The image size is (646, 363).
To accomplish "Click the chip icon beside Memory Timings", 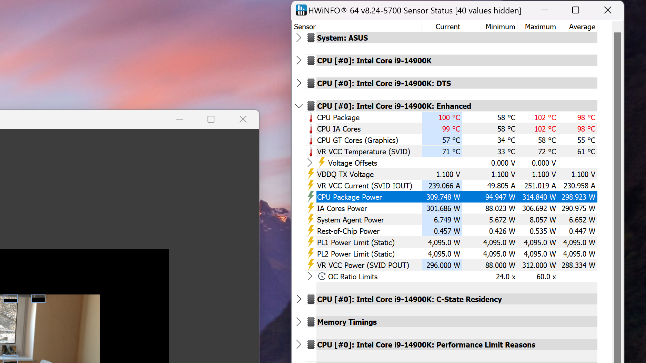I will [311, 322].
